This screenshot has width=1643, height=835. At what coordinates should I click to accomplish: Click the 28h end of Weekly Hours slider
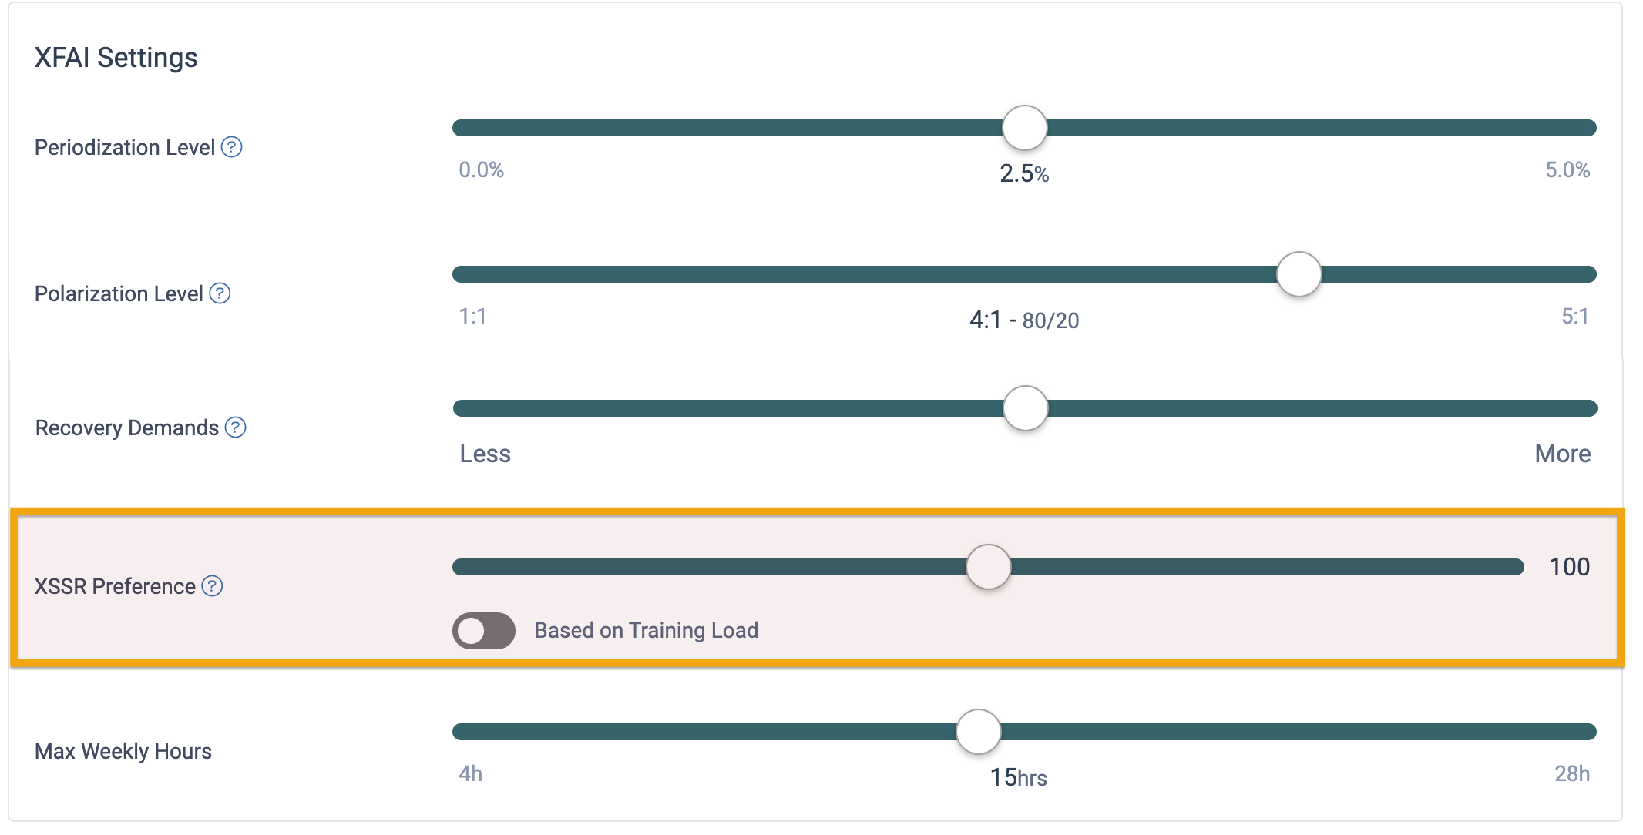pyautogui.click(x=1589, y=732)
